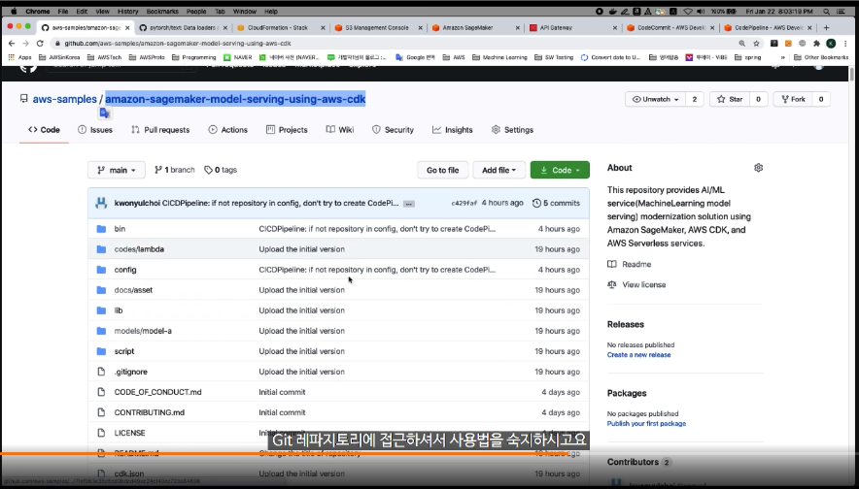
Task: Open CODE_OF_CONDUCT.md file
Action: tap(157, 392)
